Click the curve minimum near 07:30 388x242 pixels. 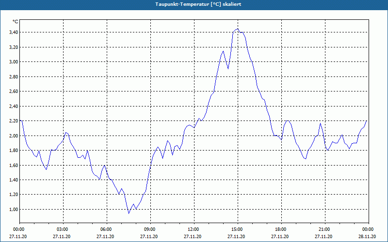[x=129, y=213]
